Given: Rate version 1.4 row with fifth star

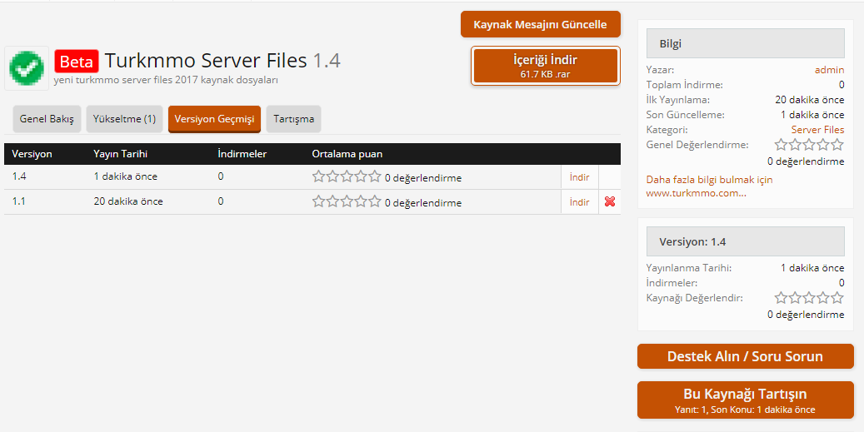Looking at the screenshot, I should pyautogui.click(x=375, y=176).
